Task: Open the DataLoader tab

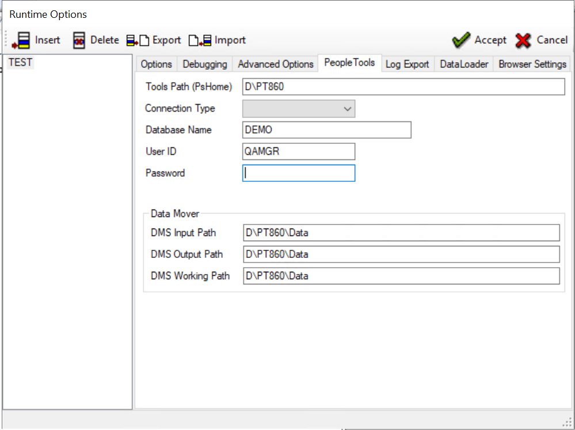Action: coord(463,64)
